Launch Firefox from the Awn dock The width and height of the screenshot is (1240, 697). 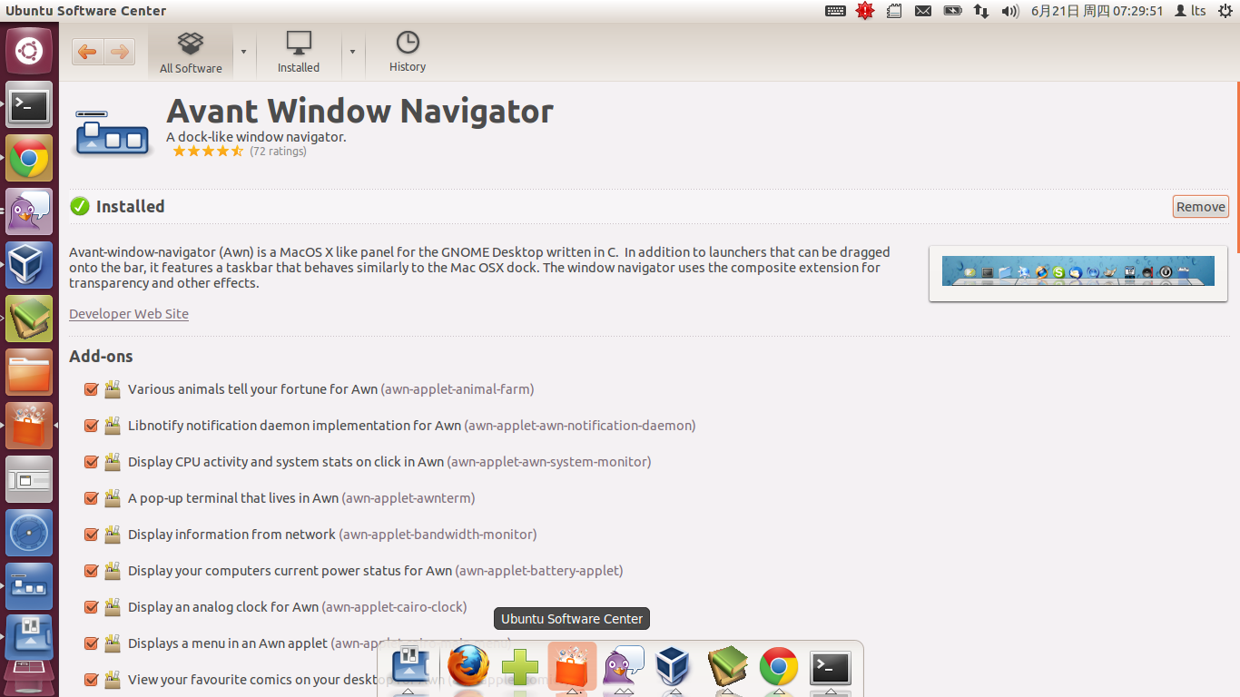(468, 667)
